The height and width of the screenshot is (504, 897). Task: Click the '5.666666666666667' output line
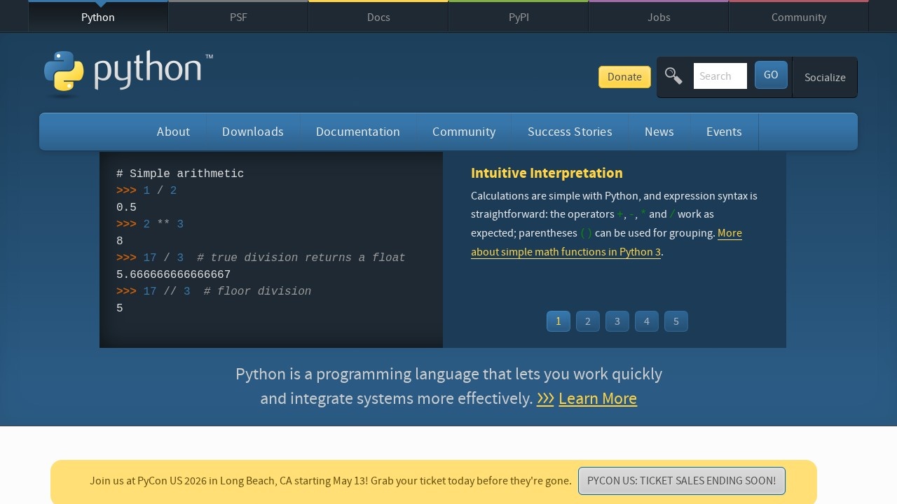tap(173, 274)
